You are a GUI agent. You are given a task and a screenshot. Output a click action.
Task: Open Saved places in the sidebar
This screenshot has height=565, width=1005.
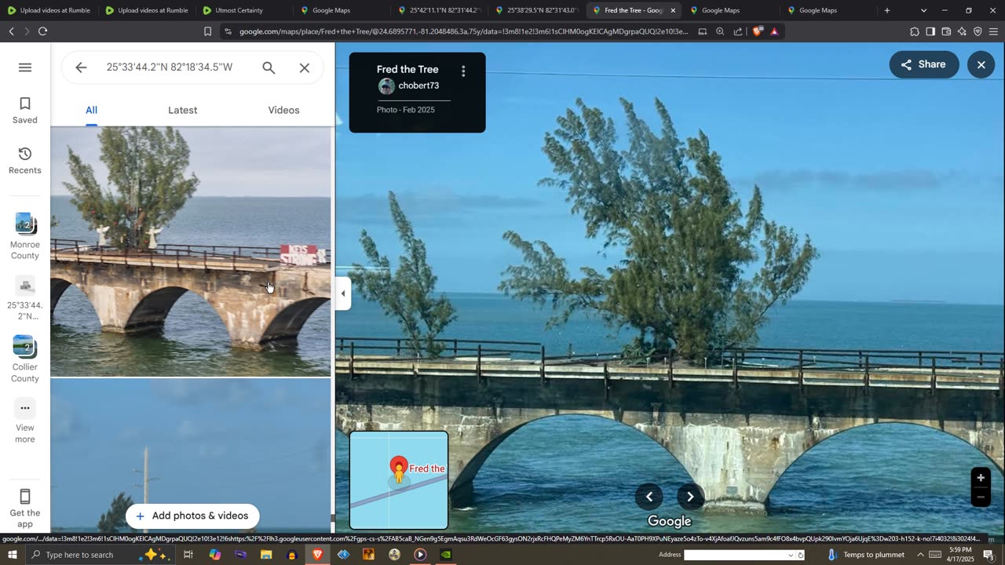coord(25,111)
